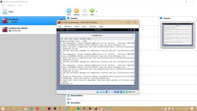Open Machine menu in VirtualBox Manager
The image size is (197, 111).
click(x=11, y=5)
